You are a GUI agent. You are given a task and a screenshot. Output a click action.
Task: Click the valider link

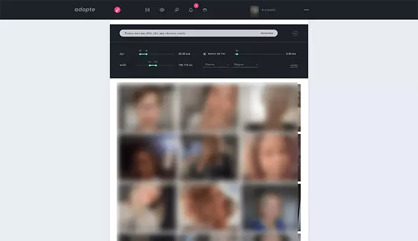294,65
